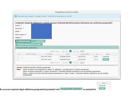Click the row number 1 cell
This screenshot has height=103, width=133.
point(19,57)
